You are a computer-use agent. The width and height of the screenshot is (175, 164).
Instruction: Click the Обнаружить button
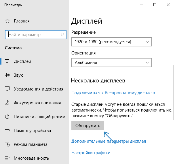pos(88,125)
